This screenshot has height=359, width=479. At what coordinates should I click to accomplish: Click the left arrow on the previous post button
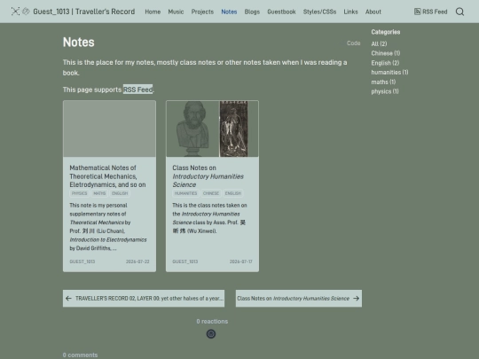pos(68,299)
